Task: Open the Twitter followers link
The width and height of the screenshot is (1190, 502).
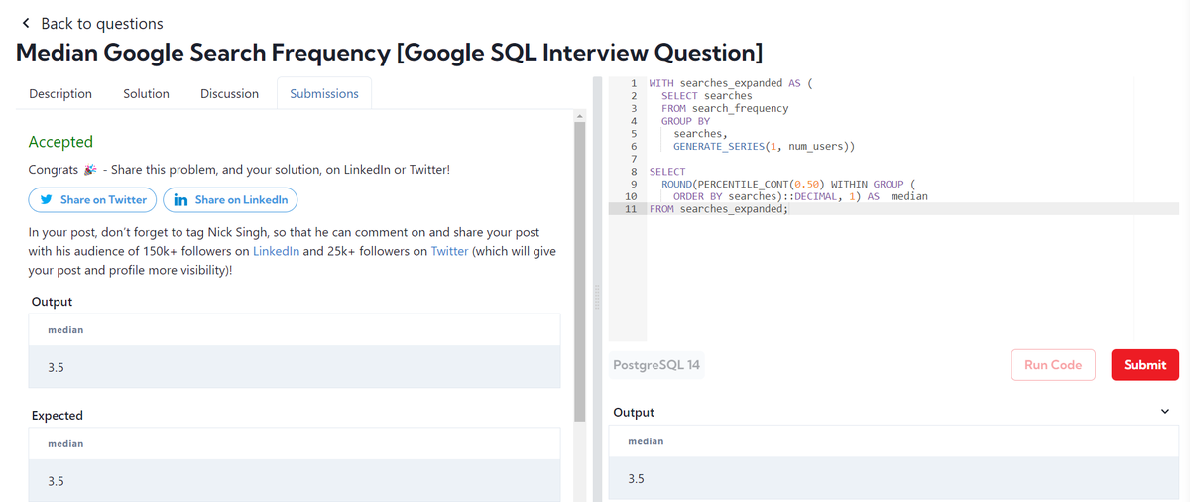Action: click(x=449, y=251)
